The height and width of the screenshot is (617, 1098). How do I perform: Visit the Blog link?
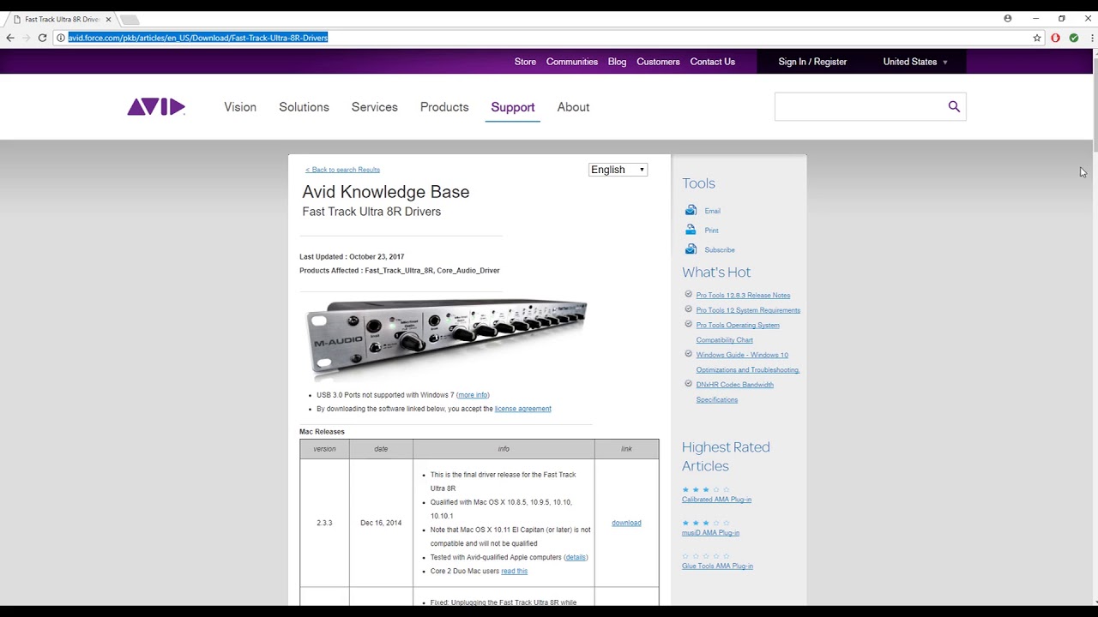point(617,62)
